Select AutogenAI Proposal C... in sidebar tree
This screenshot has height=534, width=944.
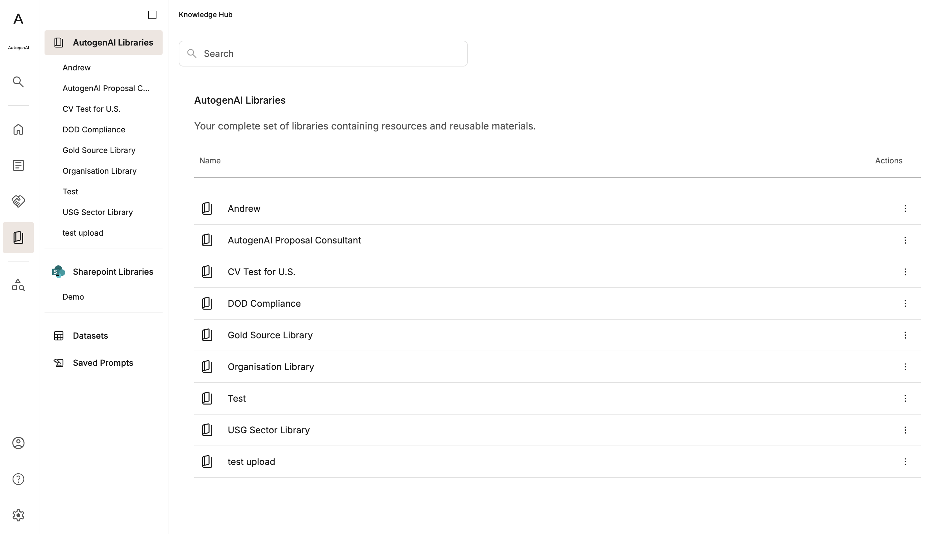click(106, 88)
